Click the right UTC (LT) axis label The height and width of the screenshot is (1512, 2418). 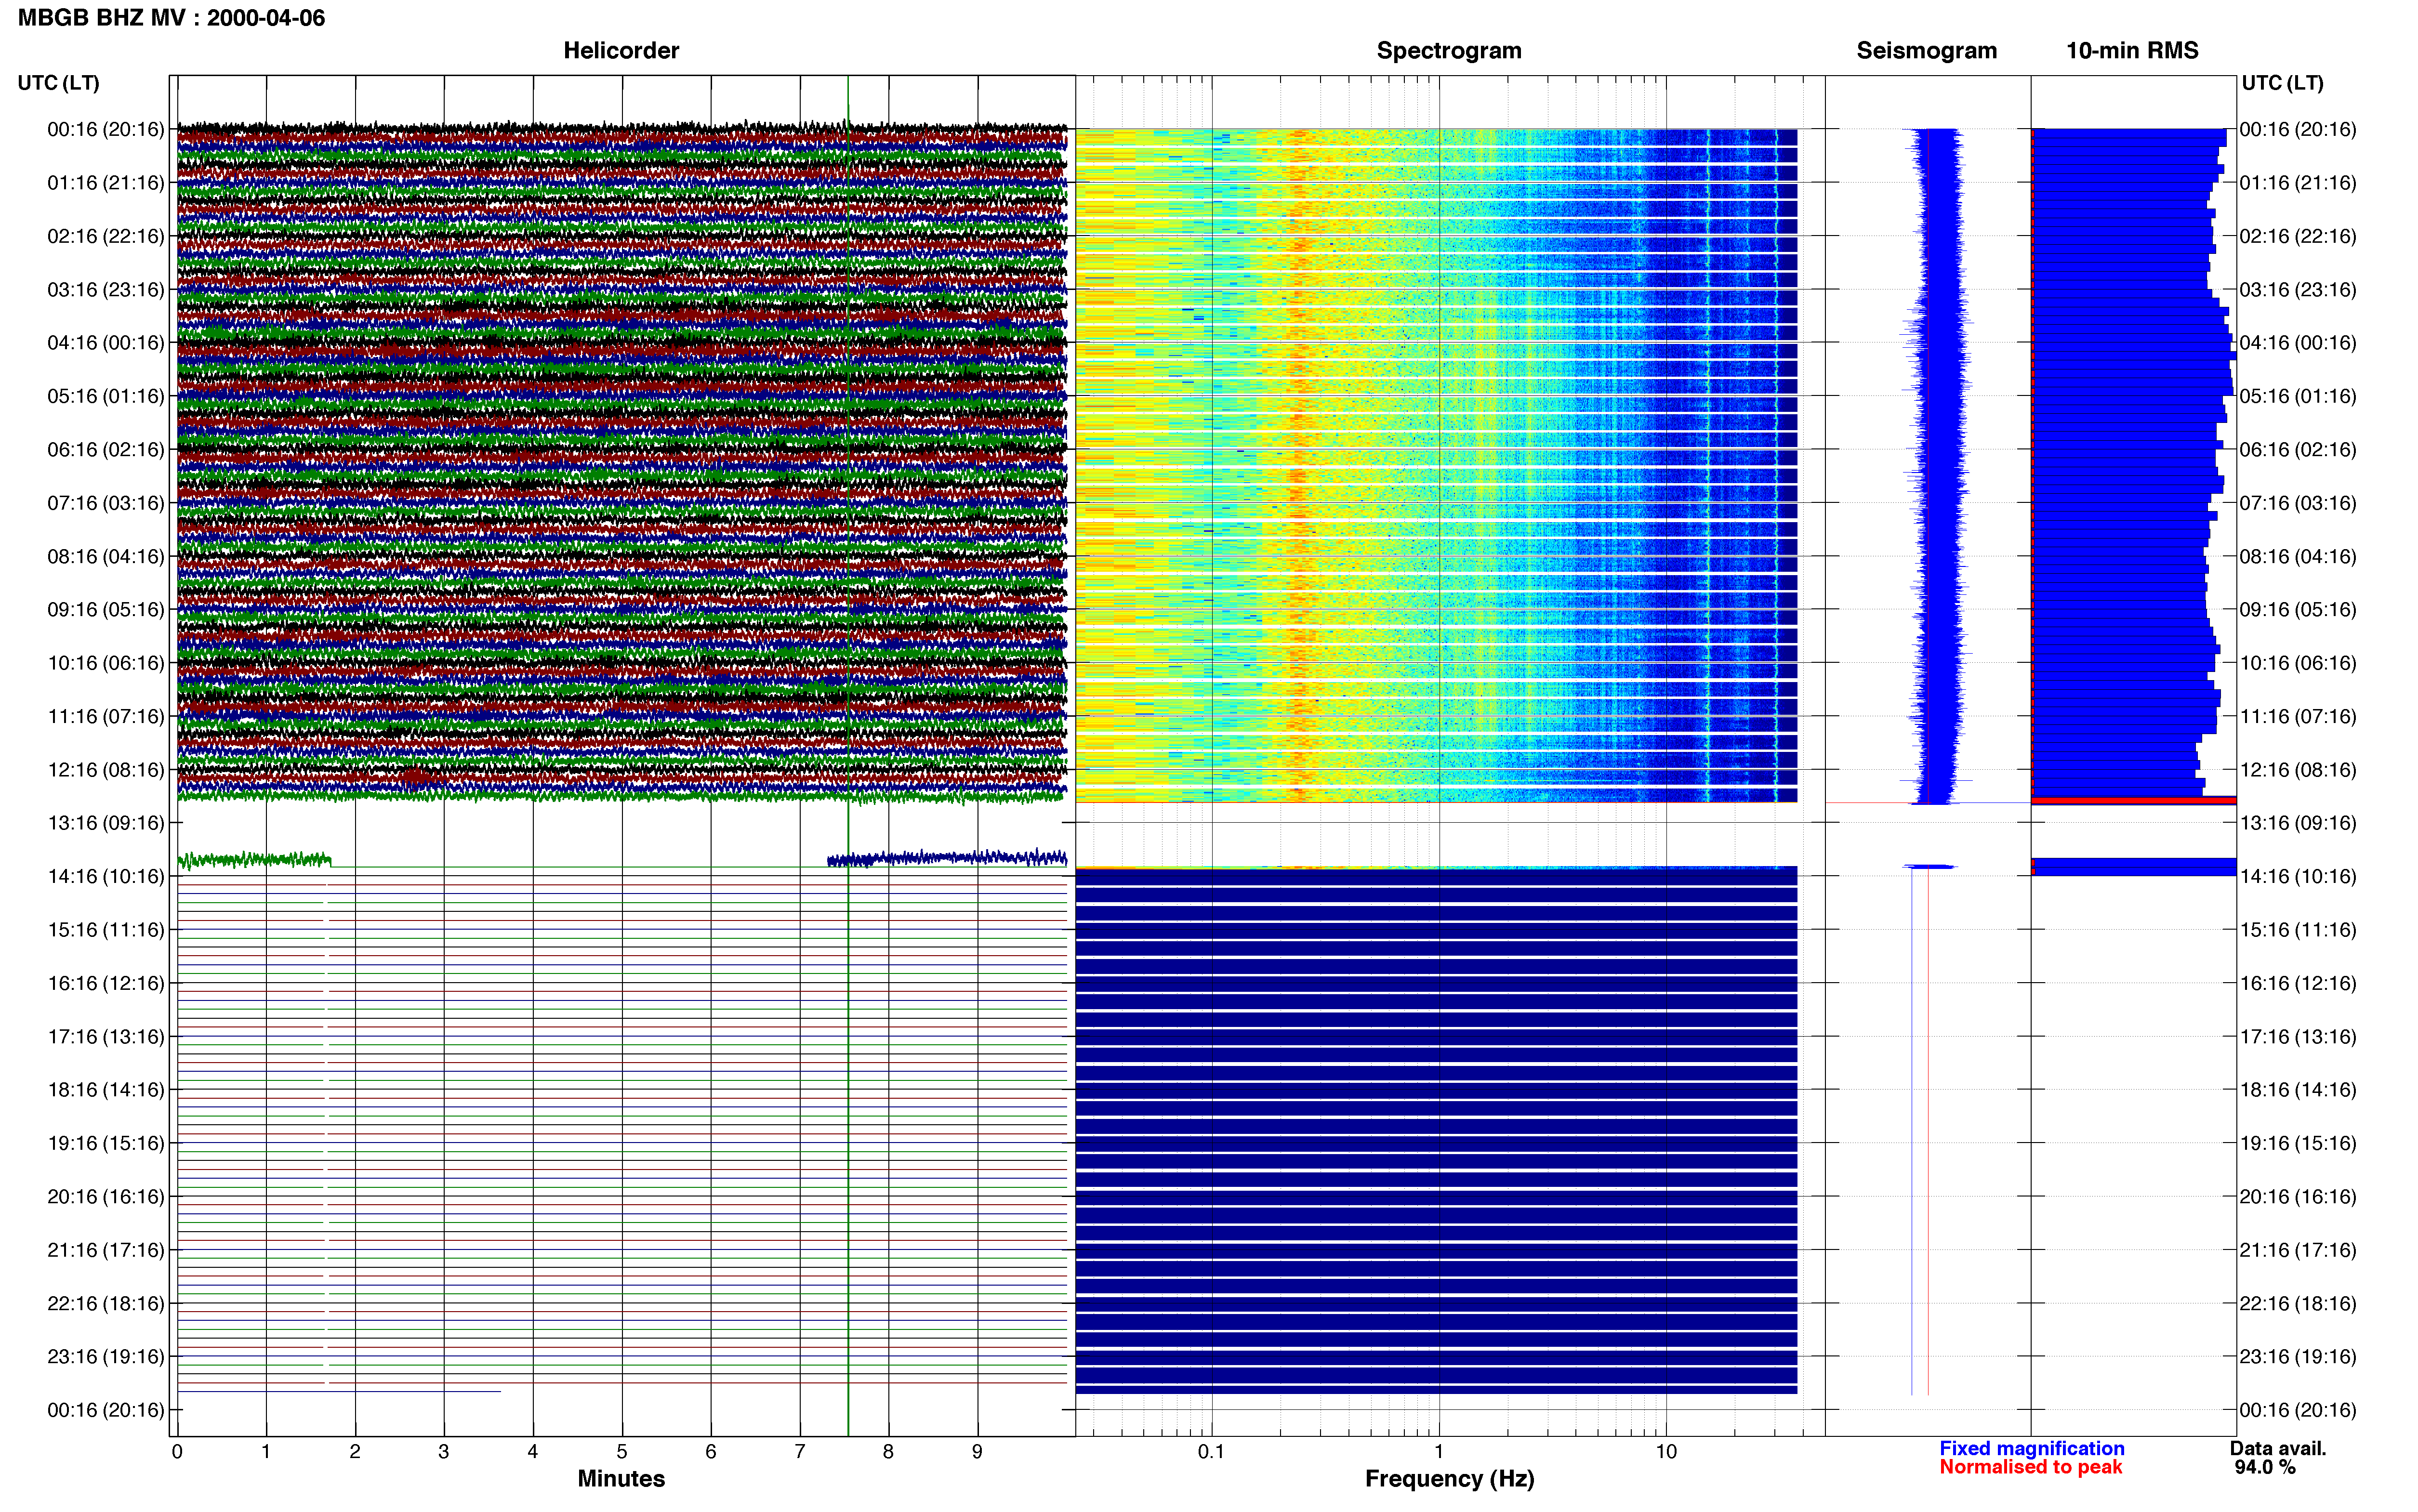click(x=2282, y=83)
